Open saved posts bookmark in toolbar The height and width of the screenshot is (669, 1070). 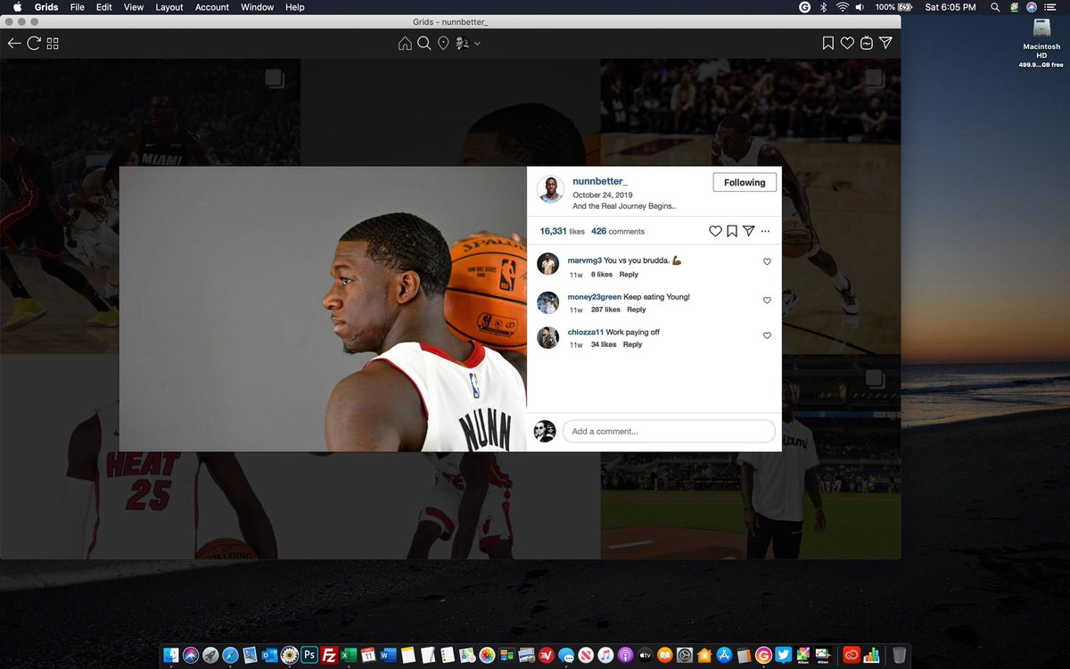(x=828, y=43)
